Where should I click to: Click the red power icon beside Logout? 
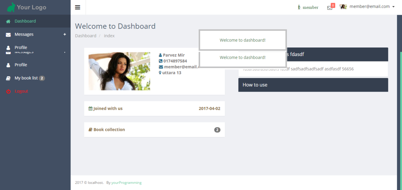click(8, 91)
